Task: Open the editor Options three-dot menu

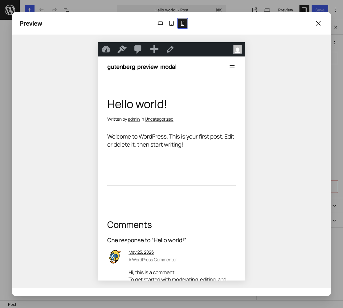Action: point(336,10)
